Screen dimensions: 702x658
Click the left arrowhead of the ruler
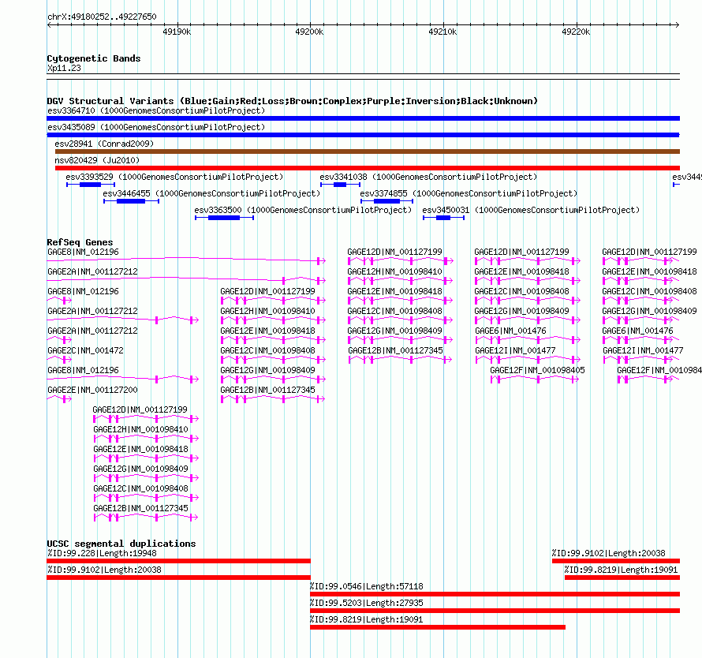[x=49, y=25]
